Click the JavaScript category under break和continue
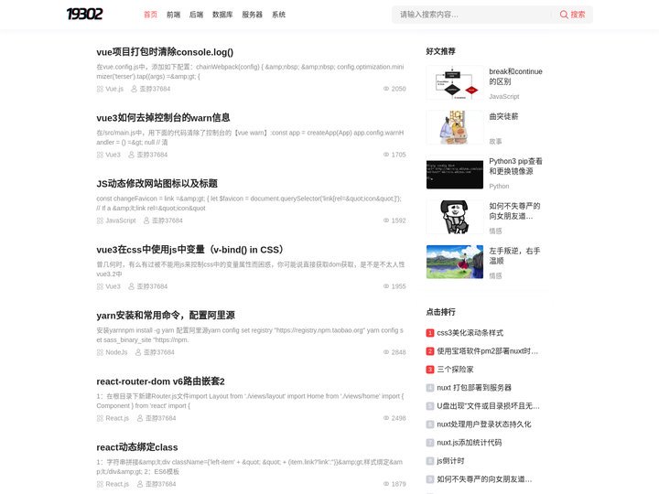 tap(504, 97)
